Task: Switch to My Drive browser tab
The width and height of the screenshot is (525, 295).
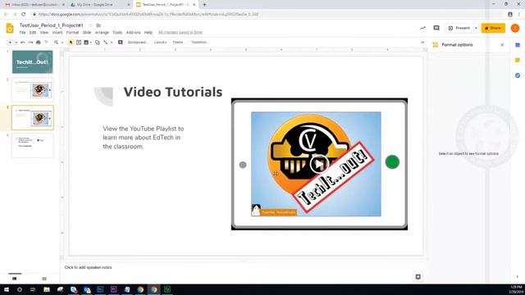Action: (100, 5)
